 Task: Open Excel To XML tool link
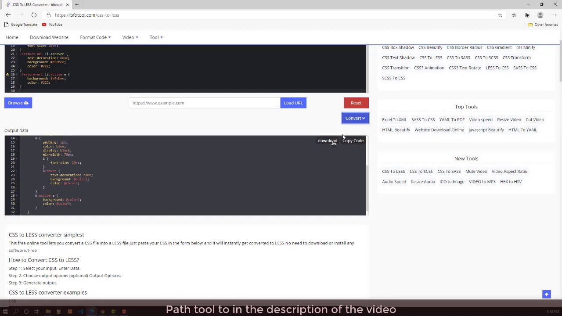[394, 119]
